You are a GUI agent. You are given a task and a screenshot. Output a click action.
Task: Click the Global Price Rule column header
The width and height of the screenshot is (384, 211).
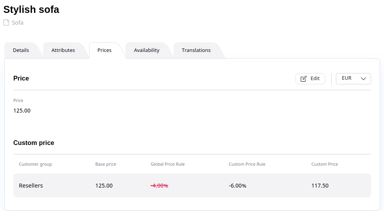(x=167, y=164)
